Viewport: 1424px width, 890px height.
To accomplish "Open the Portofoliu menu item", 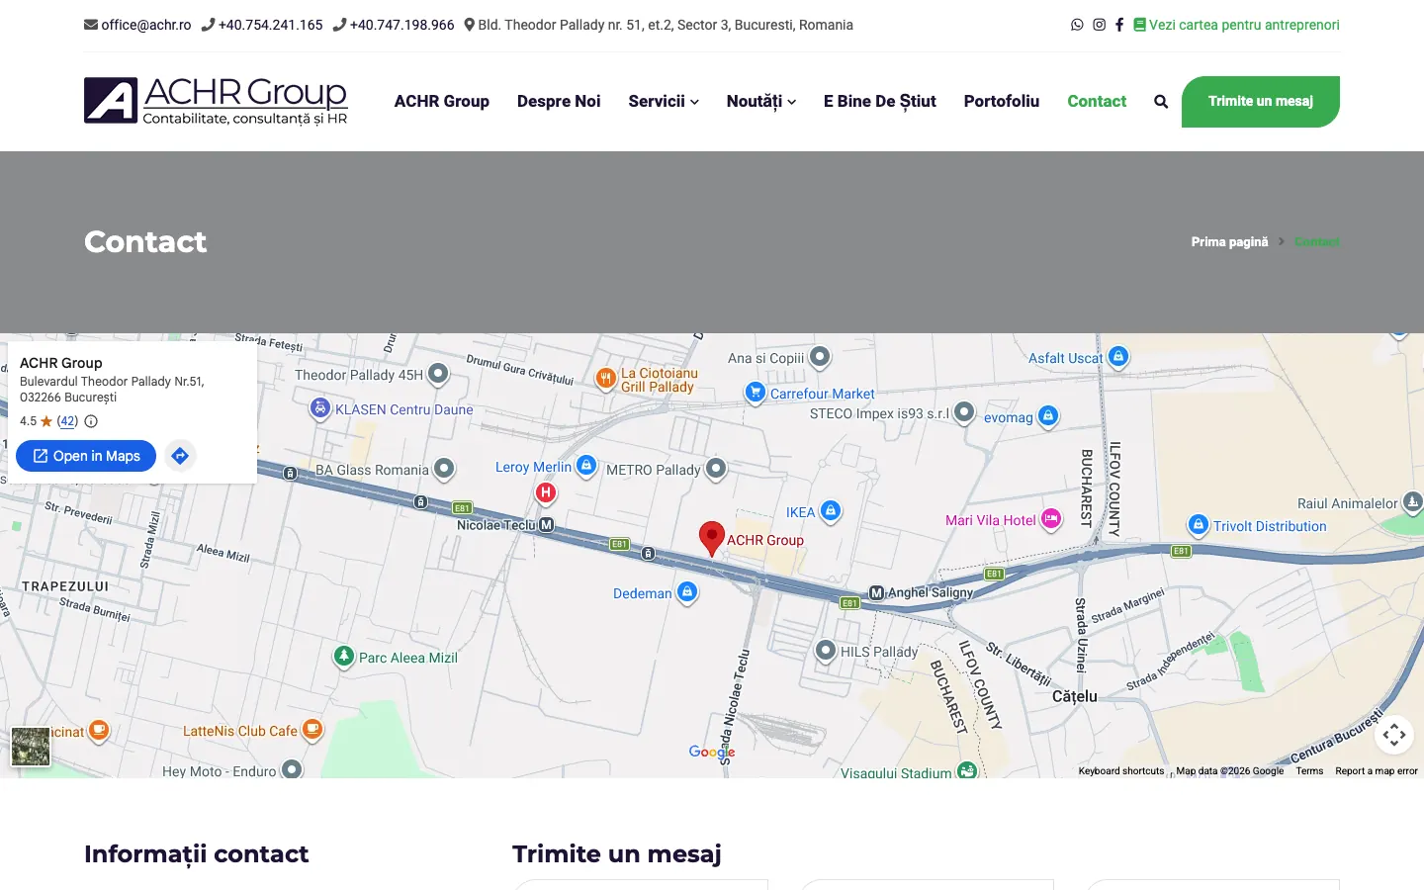I will 1002,101.
